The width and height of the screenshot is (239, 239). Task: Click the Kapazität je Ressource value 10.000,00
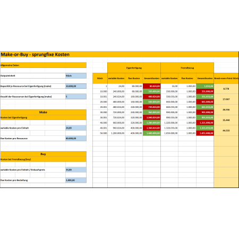pyautogui.click(x=76, y=86)
